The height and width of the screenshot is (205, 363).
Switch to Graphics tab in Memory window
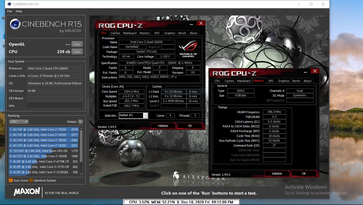coord(284,81)
